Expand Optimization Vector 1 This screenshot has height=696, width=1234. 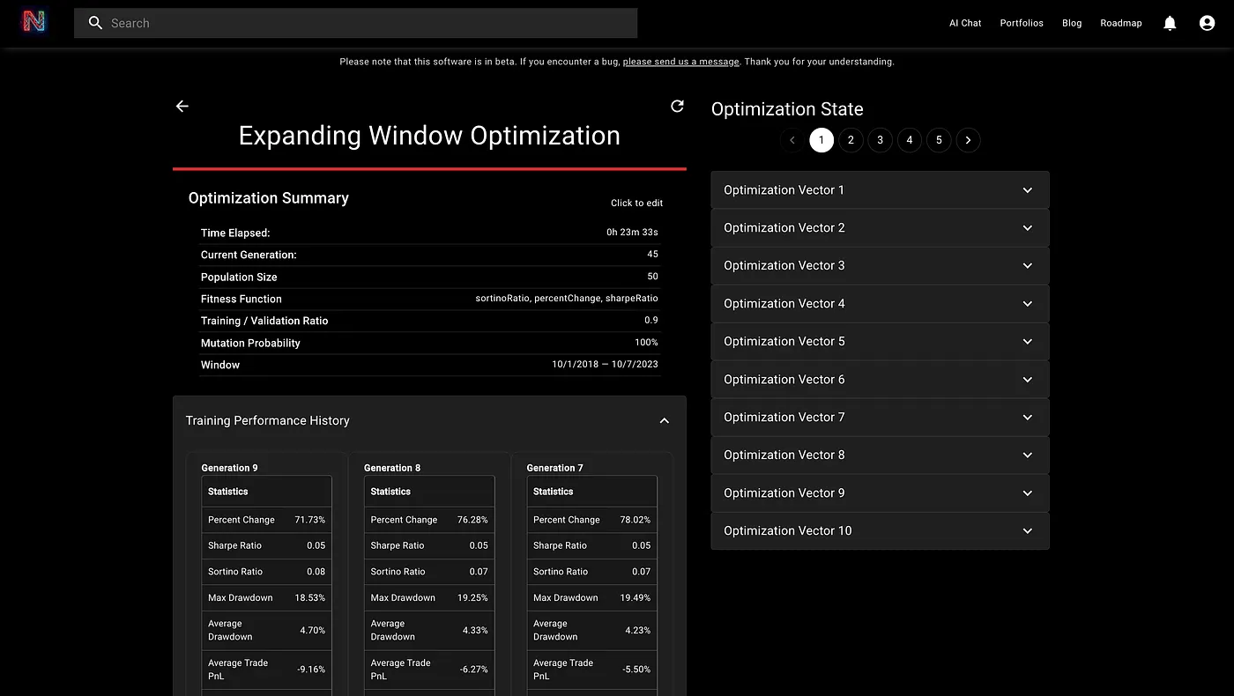tap(880, 189)
